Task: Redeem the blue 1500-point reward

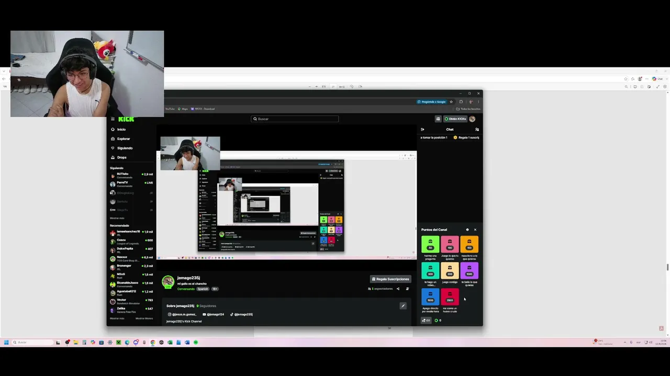Action: click(430, 297)
